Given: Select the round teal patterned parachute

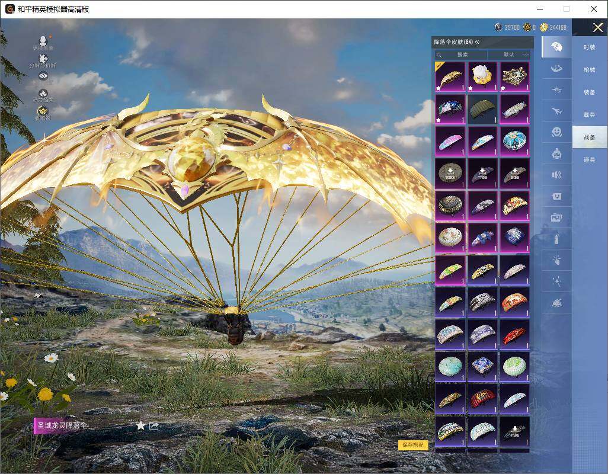Looking at the screenshot, I should point(514,141).
